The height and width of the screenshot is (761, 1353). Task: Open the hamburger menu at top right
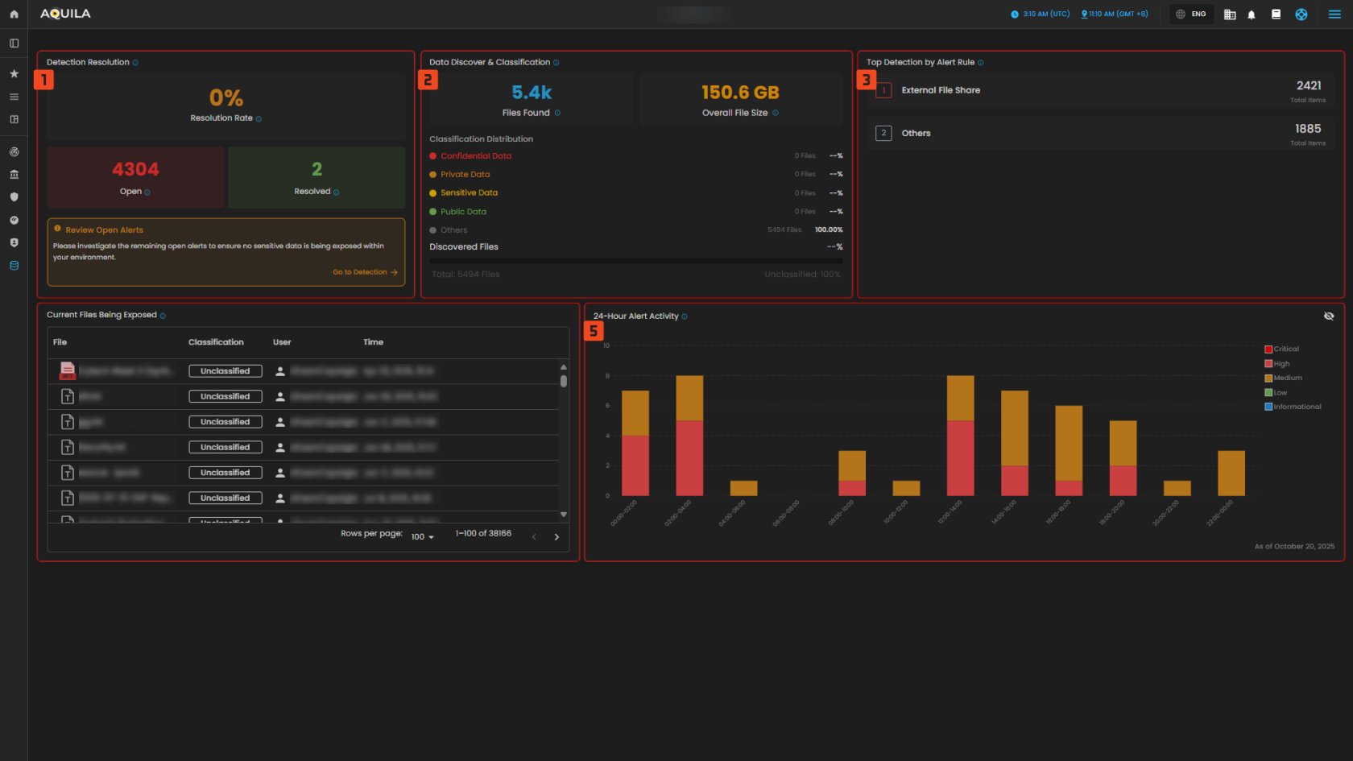coord(1334,14)
